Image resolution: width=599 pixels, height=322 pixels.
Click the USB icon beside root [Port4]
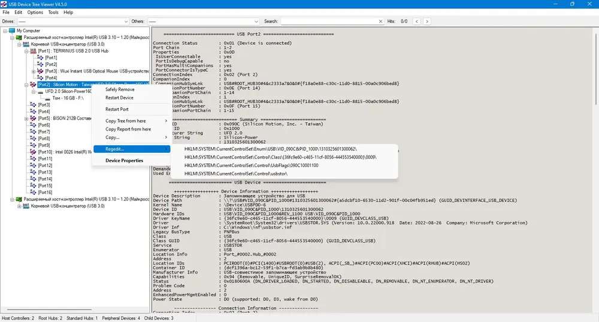click(x=33, y=111)
